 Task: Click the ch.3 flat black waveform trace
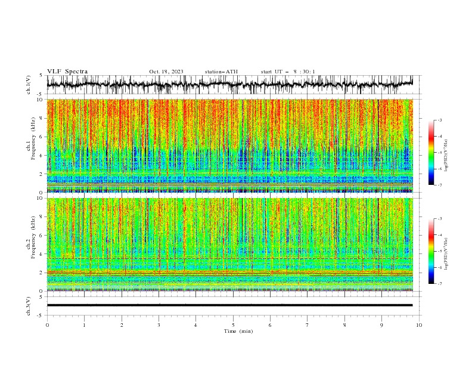(229, 305)
